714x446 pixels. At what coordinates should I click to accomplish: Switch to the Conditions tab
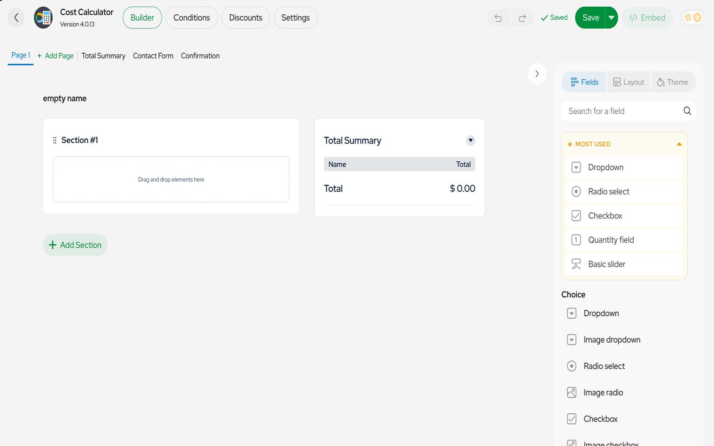coord(191,18)
